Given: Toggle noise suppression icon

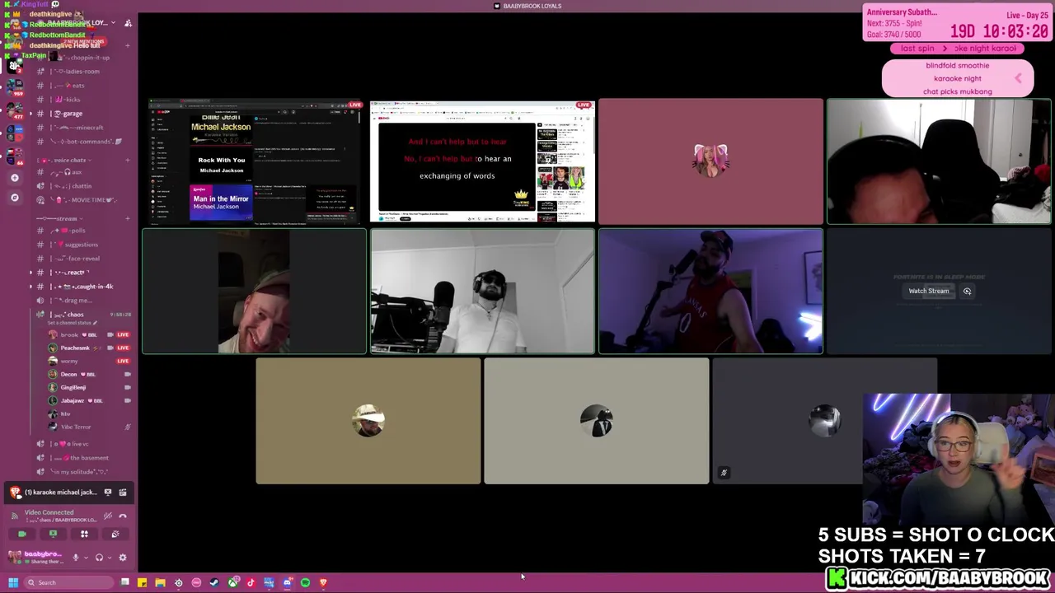Looking at the screenshot, I should (x=107, y=516).
